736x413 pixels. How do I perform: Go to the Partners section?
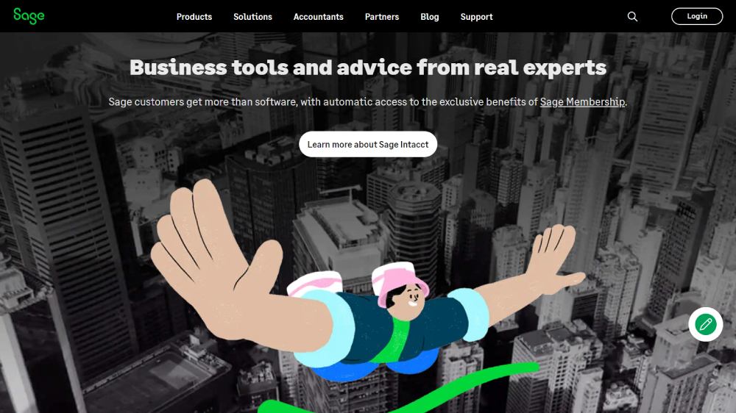381,17
